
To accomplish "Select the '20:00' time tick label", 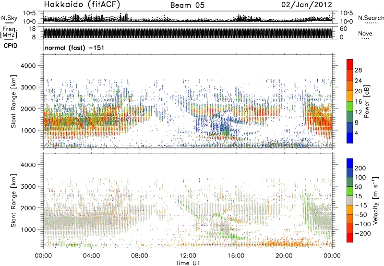I will pyautogui.click(x=284, y=256).
